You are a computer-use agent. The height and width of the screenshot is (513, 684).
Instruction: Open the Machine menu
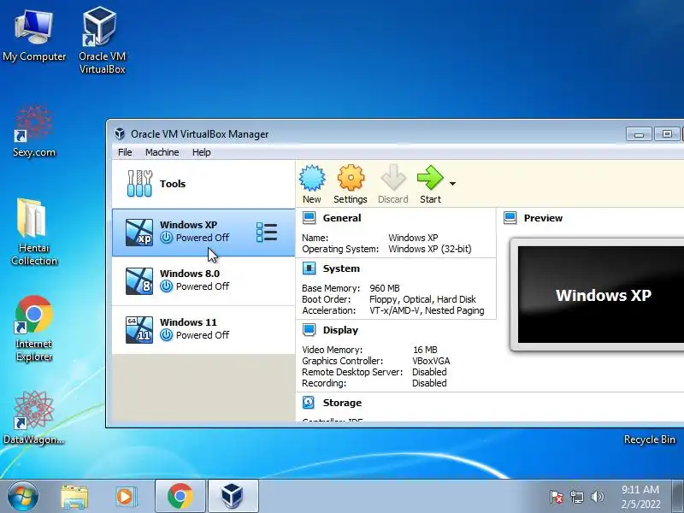pyautogui.click(x=162, y=152)
